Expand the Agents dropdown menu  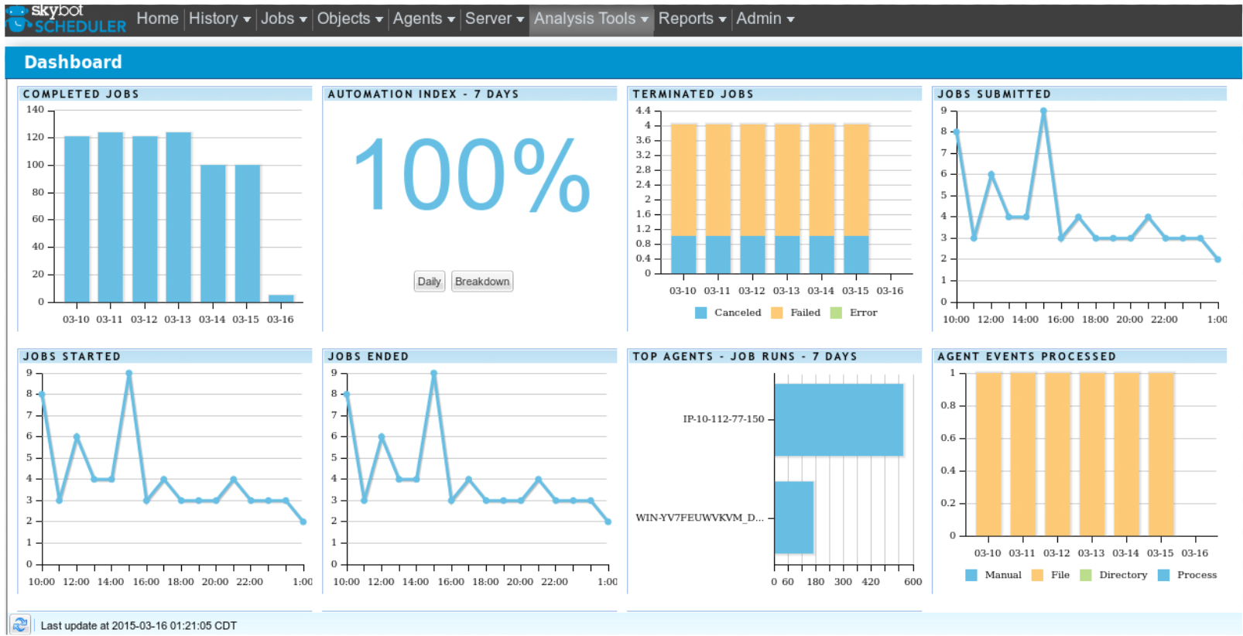(423, 19)
